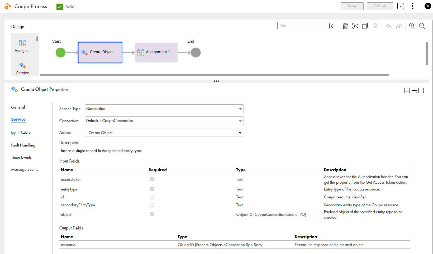The width and height of the screenshot is (433, 254).
Task: Click the gray End node
Action: pyautogui.click(x=196, y=52)
